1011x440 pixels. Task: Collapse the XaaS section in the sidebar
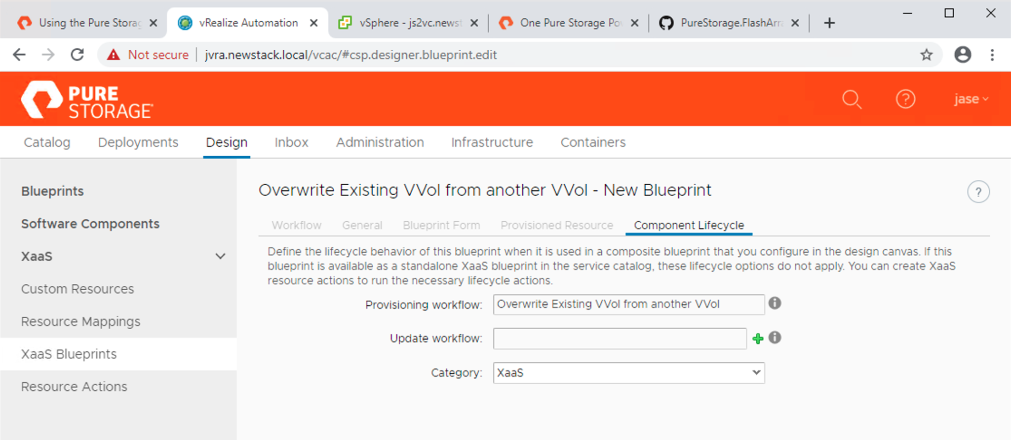220,256
